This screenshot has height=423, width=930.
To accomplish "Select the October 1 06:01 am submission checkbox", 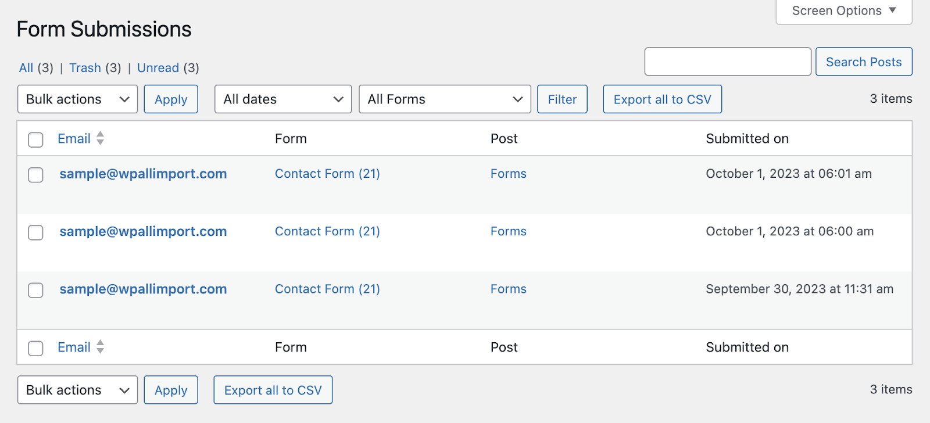I will point(36,175).
